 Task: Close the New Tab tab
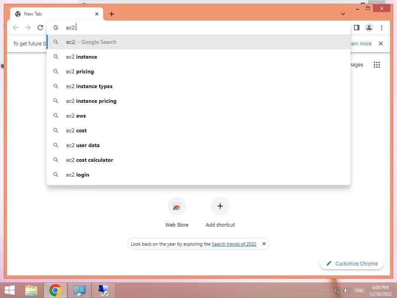point(97,14)
